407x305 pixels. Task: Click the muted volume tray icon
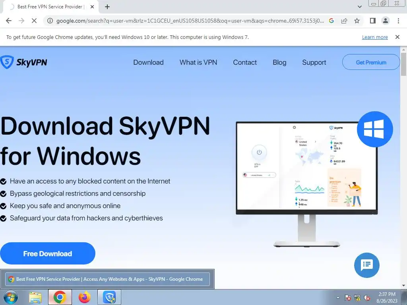[367, 297]
